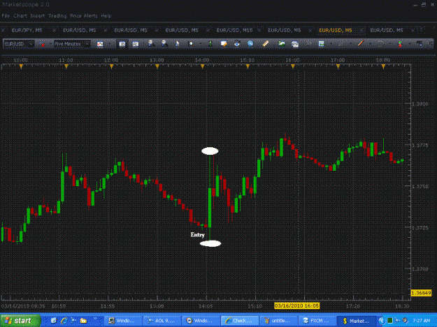
Task: Switch to the EUR/JPY, M5 chart tab
Action: (27, 30)
